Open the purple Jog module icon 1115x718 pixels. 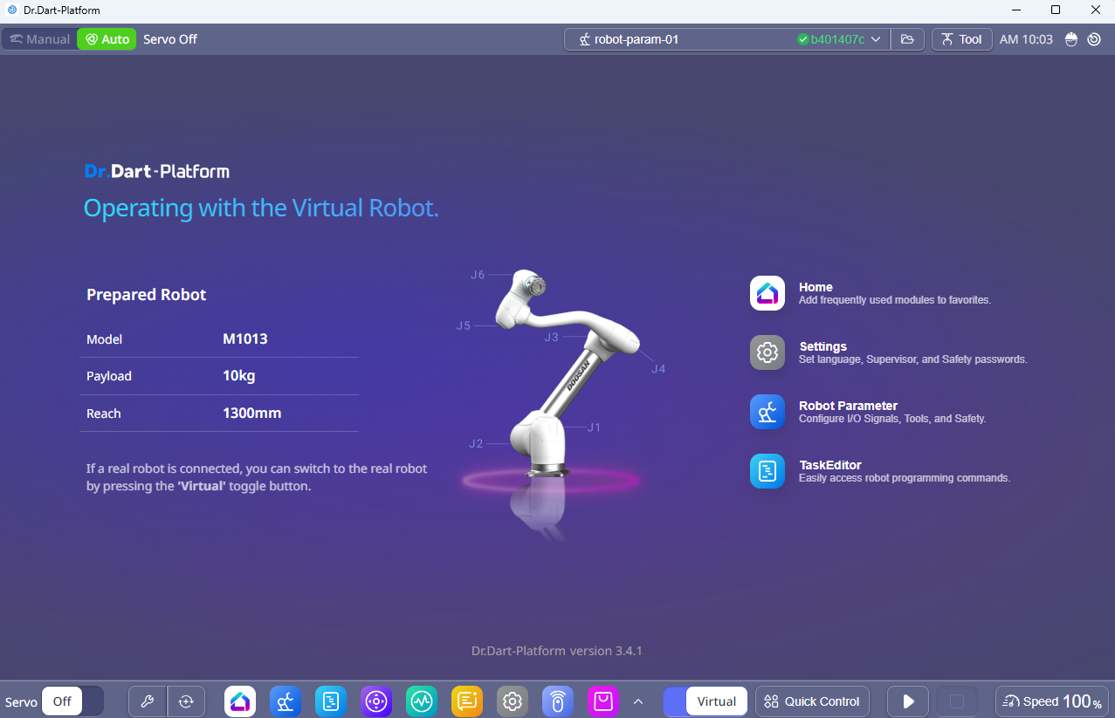click(x=376, y=701)
